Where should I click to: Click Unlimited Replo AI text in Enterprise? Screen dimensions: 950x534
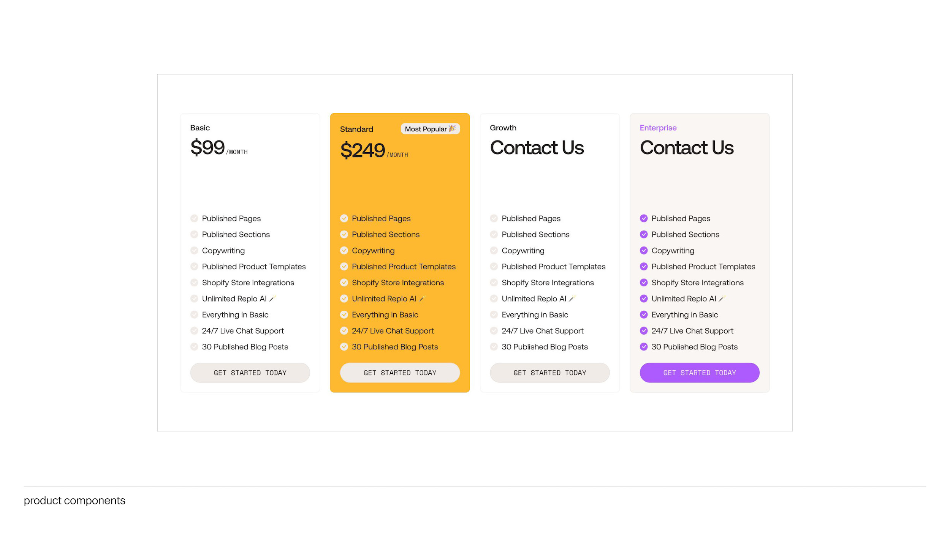[x=684, y=299]
